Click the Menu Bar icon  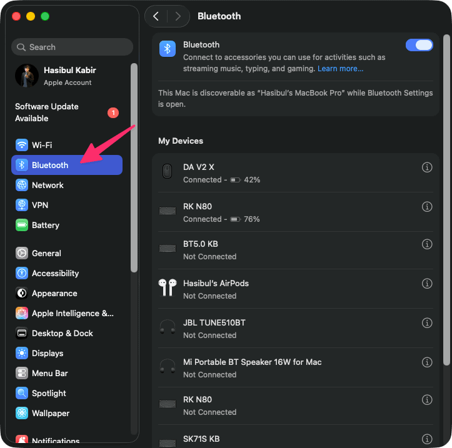click(x=22, y=374)
